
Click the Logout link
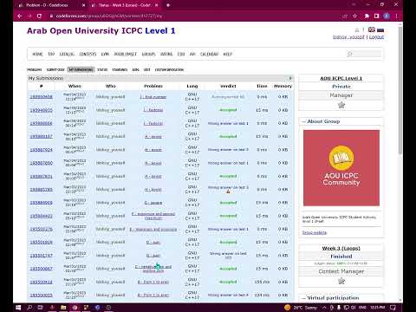click(x=376, y=37)
